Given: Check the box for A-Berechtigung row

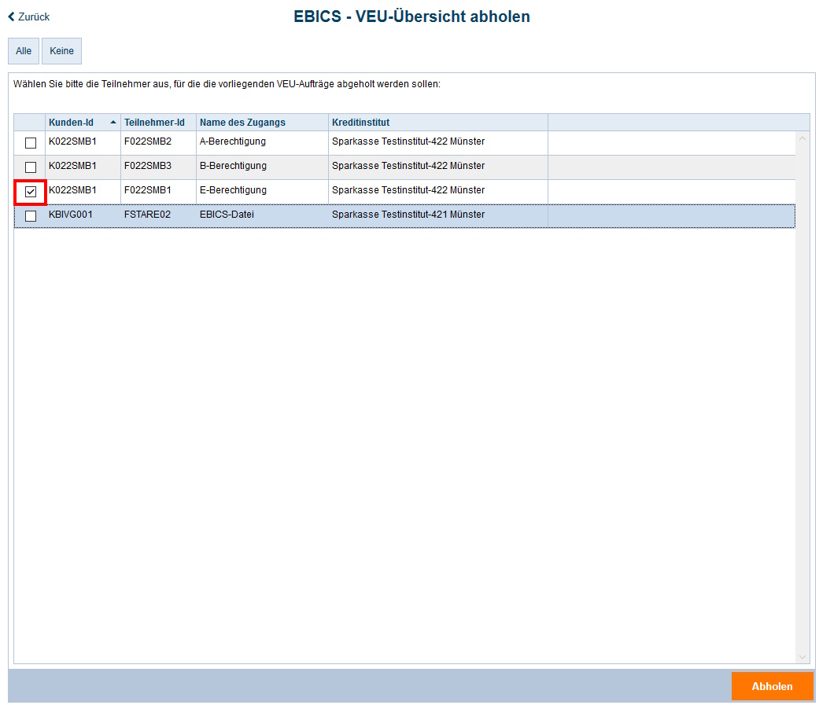Looking at the screenshot, I should pyautogui.click(x=31, y=143).
